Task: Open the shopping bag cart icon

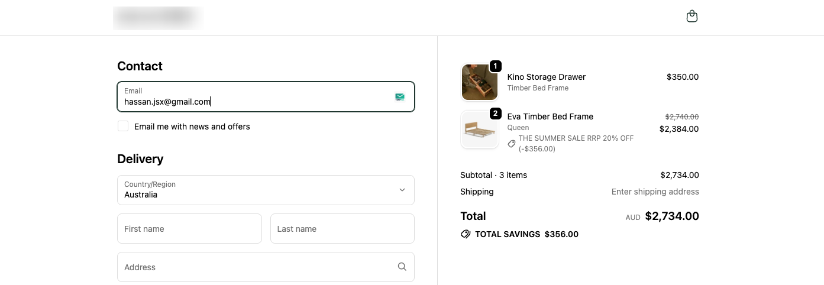Action: 692,17
